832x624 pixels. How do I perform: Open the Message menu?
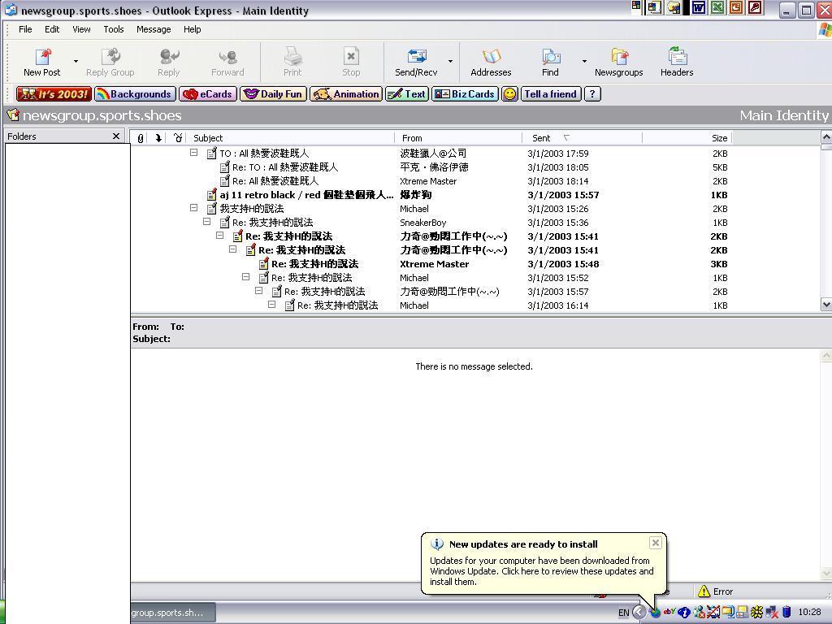point(154,29)
